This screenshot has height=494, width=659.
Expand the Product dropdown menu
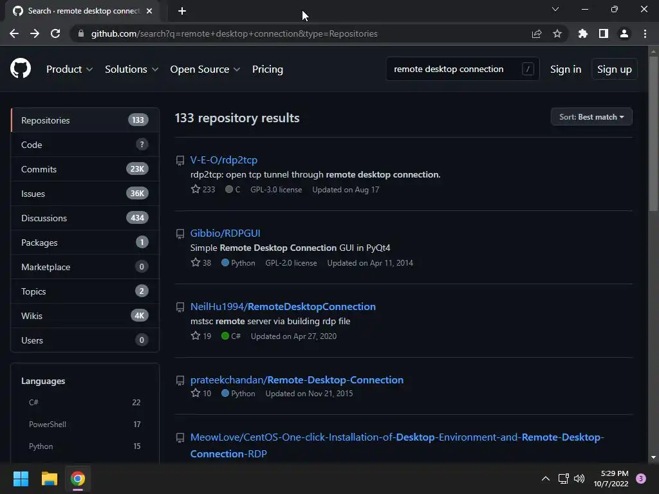[70, 69]
